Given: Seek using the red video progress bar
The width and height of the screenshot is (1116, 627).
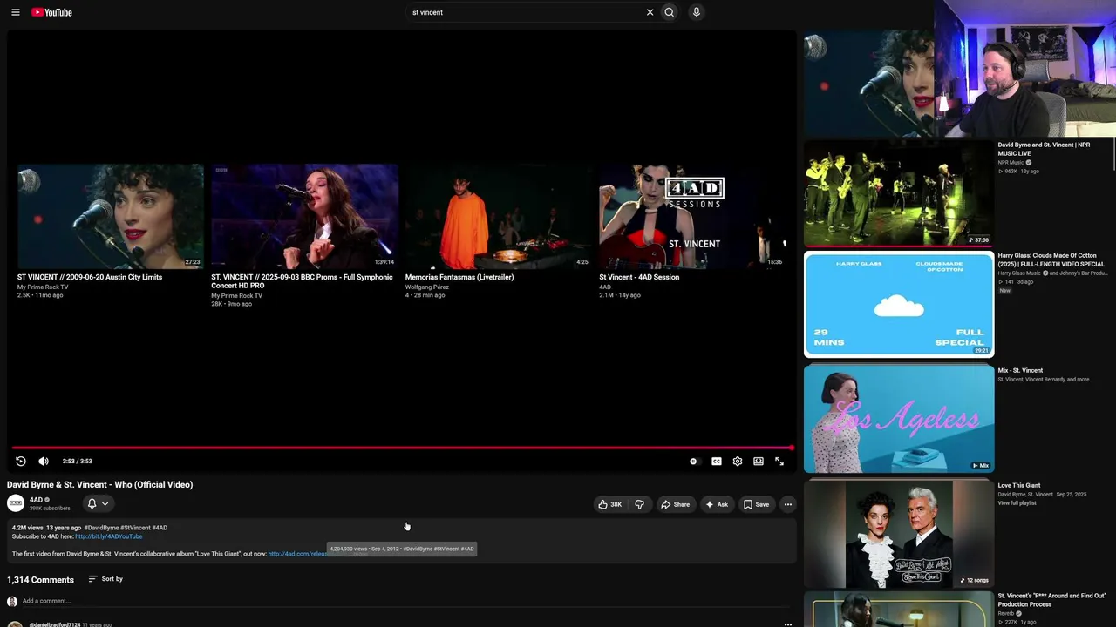Looking at the screenshot, I should [x=402, y=448].
